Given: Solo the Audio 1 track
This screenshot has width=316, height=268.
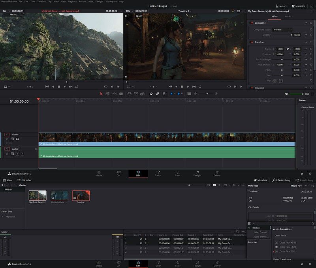Looking at the screenshot, I should 17,154.
